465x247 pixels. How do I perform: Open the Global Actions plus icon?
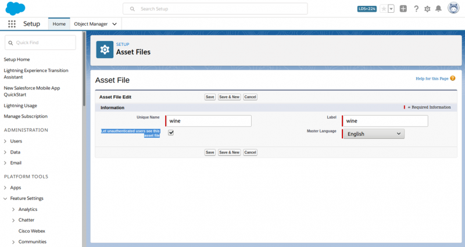403,9
